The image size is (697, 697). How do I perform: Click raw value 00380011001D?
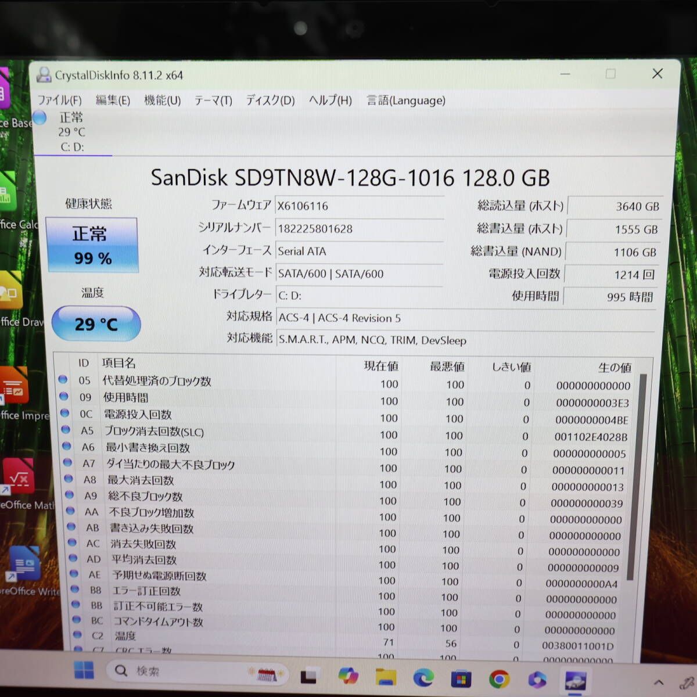point(577,645)
